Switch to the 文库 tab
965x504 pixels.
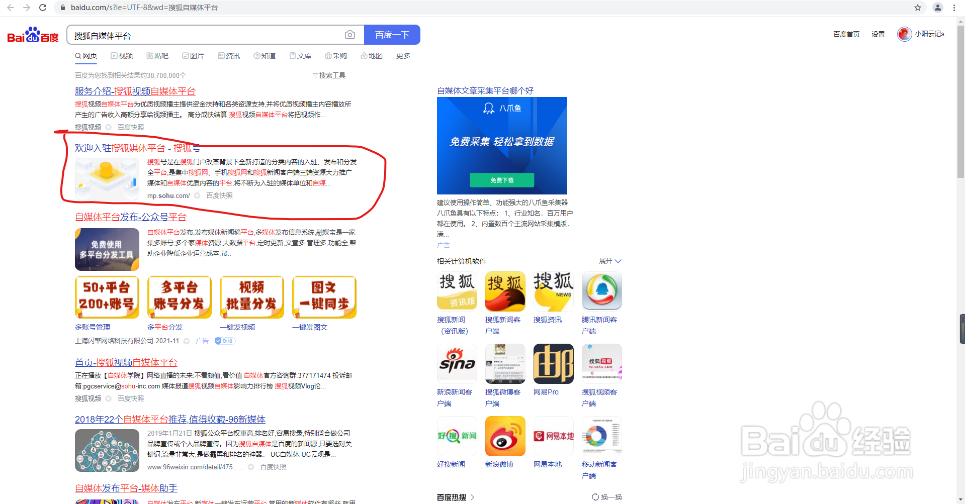(x=300, y=56)
